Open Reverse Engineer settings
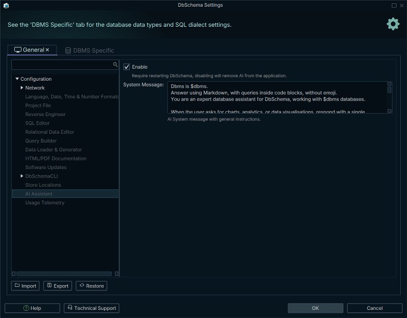This screenshot has height=318, width=407. pyautogui.click(x=45, y=114)
